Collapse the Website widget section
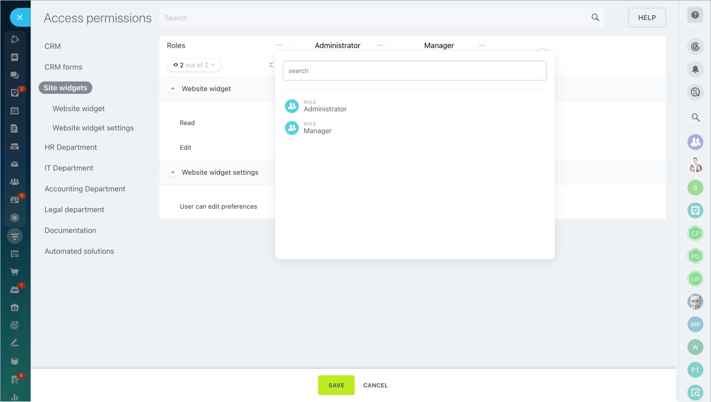The image size is (711, 402). tap(173, 89)
